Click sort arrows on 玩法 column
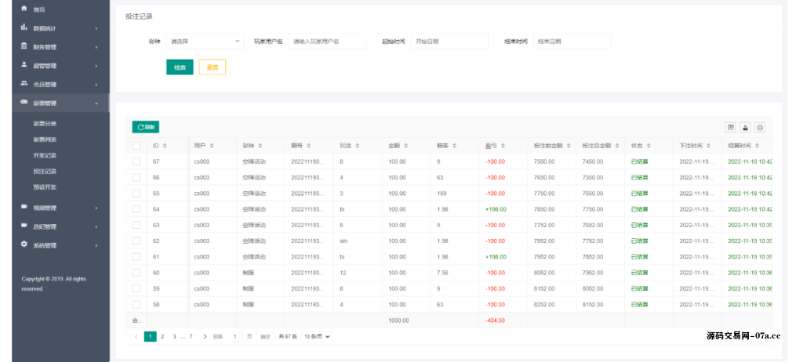The height and width of the screenshot is (362, 803). (358, 146)
